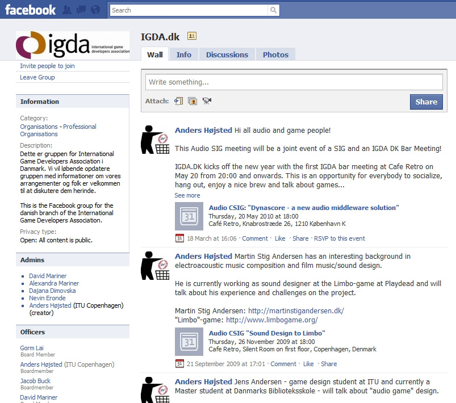The image size is (456, 403).
Task: Attach a video to the post
Action: coord(207,101)
